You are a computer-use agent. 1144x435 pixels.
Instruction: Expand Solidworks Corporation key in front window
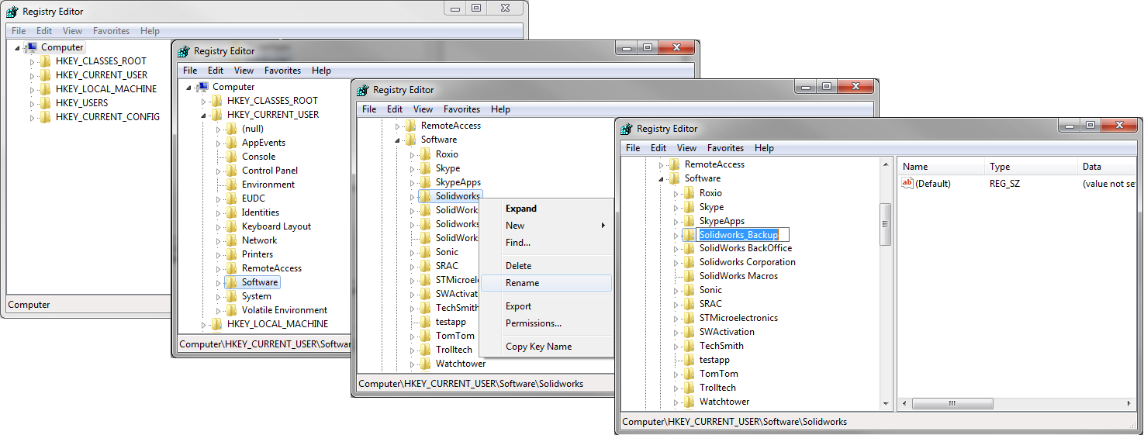point(676,262)
